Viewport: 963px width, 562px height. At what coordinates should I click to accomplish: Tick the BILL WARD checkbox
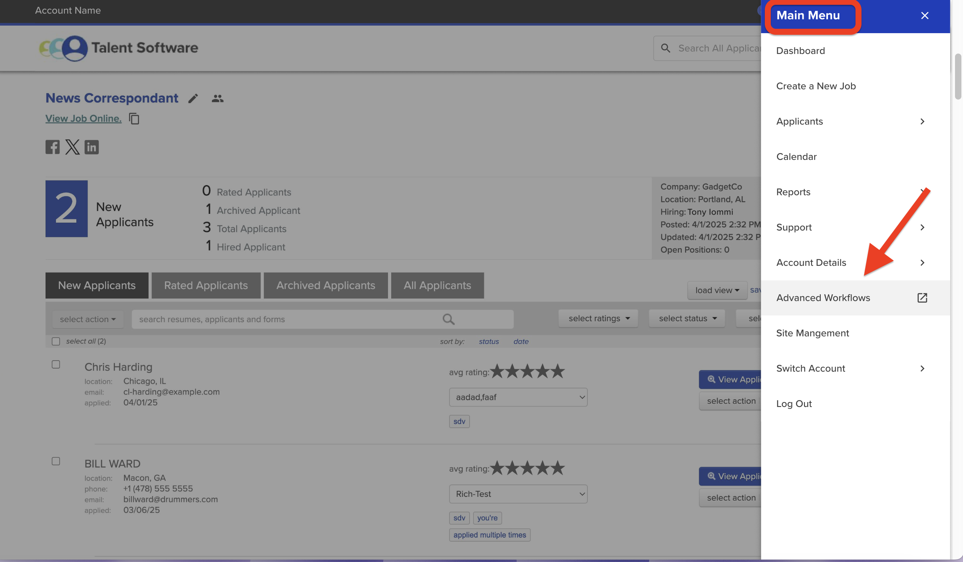(56, 461)
